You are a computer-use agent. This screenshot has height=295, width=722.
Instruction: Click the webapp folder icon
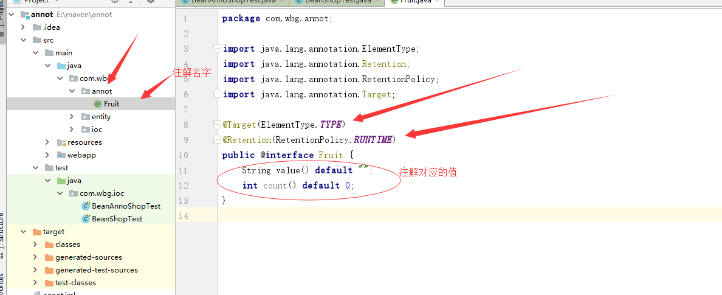(61, 155)
